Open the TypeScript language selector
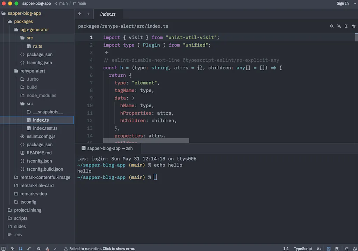358x251 pixels. (x=303, y=249)
